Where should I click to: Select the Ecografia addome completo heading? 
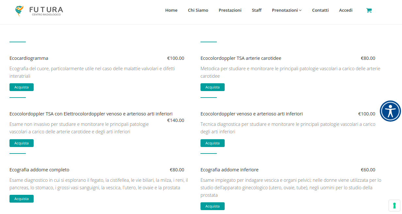[x=40, y=170]
